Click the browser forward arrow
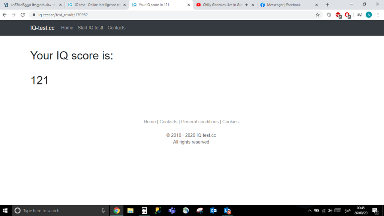The height and width of the screenshot is (216, 384). coord(13,15)
